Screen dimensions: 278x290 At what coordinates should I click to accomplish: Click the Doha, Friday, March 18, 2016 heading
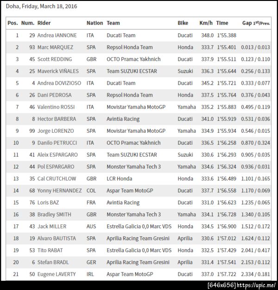tap(42, 6)
